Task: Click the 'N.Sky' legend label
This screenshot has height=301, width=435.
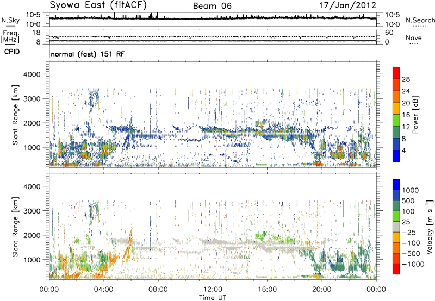Action: coord(10,20)
